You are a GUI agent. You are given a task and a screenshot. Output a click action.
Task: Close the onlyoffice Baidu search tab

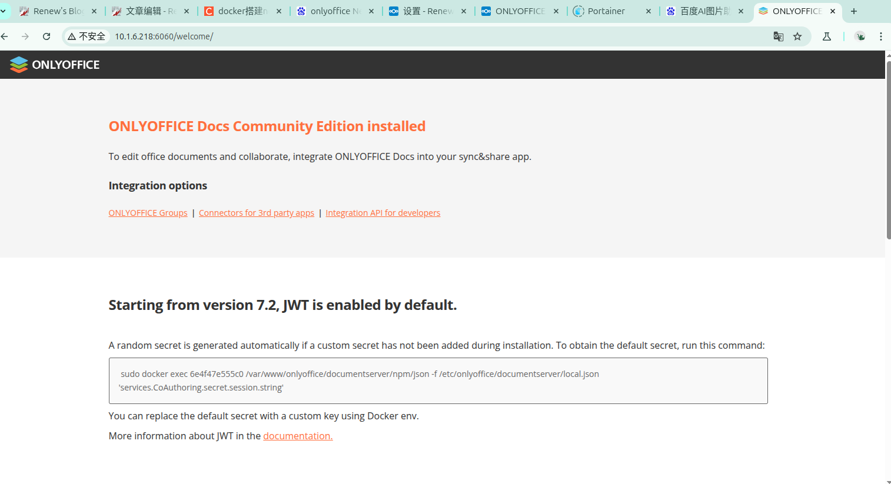coord(371,11)
